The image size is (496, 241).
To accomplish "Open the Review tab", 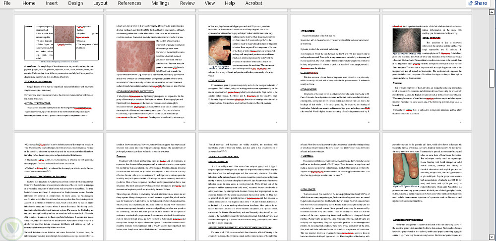I will point(187,3).
